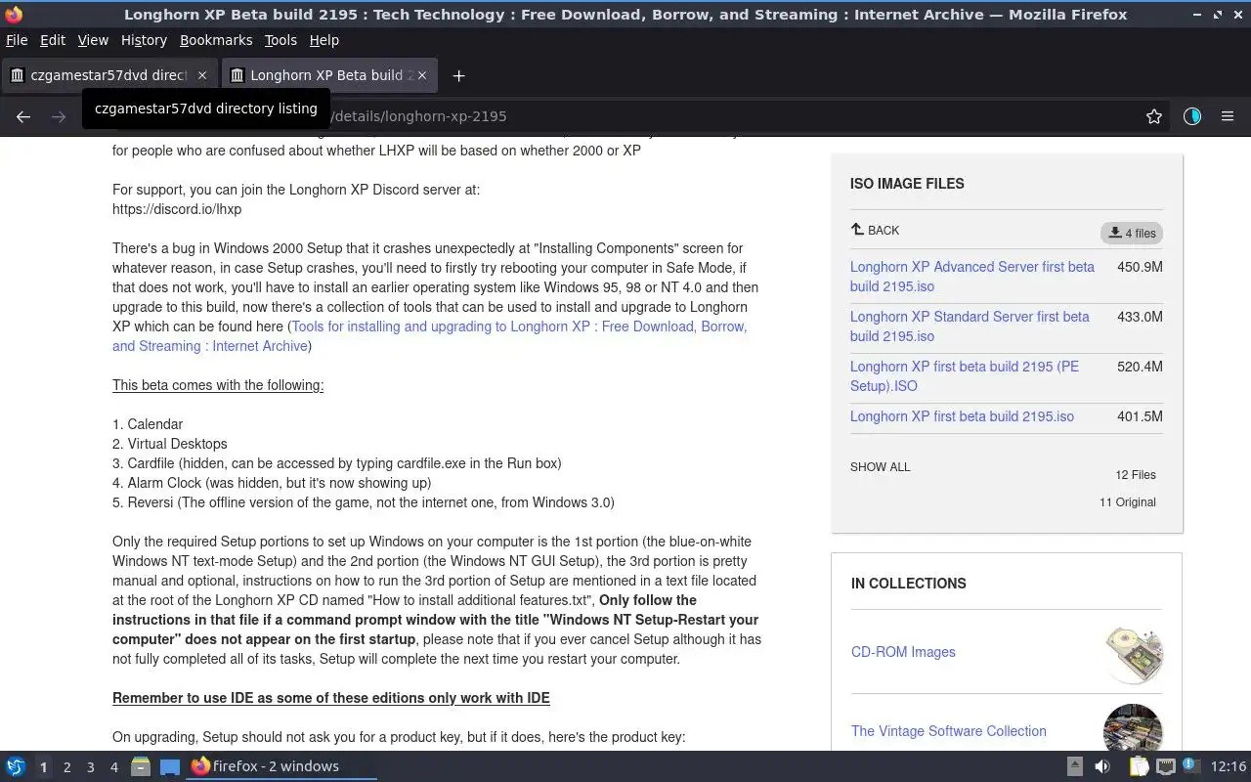
Task: Click BACK in ISO image files panel
Action: coord(875,231)
